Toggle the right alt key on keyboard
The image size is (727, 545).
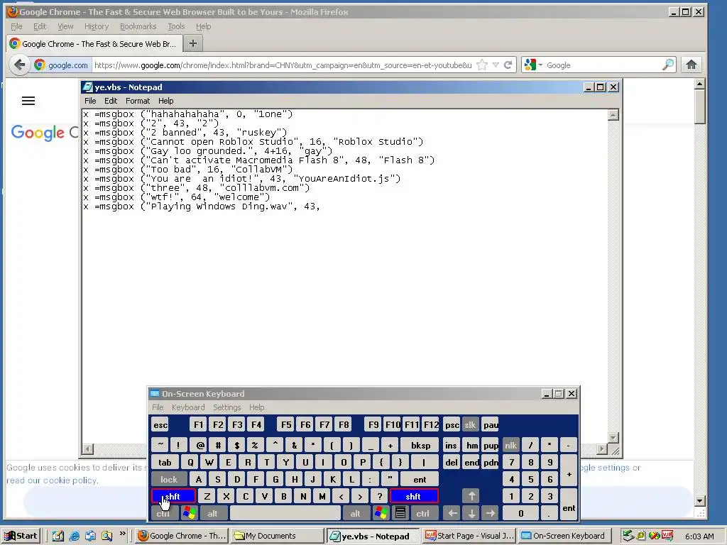(355, 513)
